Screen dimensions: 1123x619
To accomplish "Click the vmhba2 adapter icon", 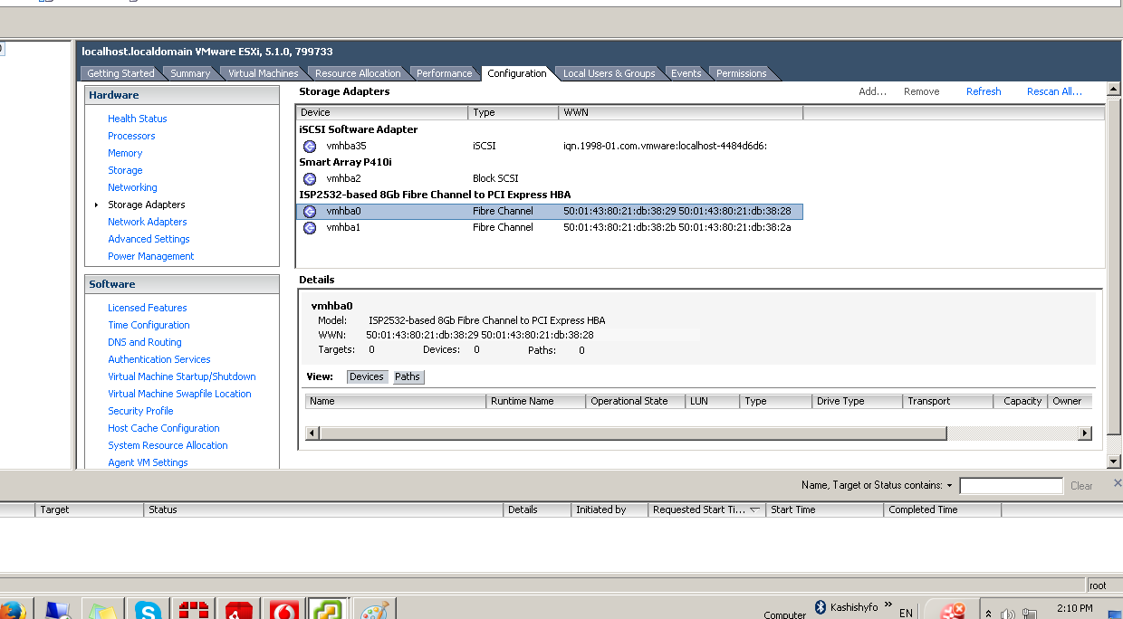I will click(310, 178).
